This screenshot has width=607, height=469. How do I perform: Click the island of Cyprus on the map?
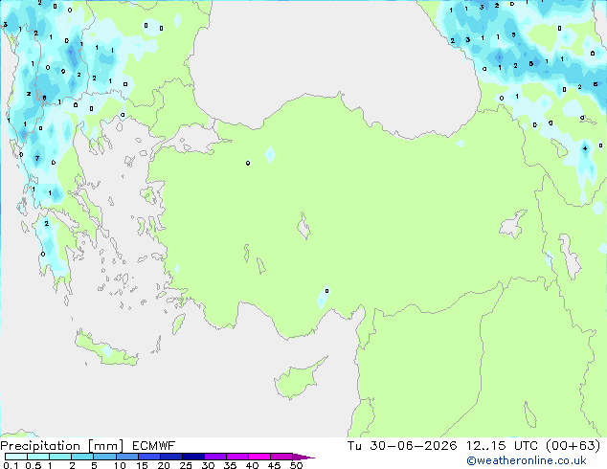point(296,380)
